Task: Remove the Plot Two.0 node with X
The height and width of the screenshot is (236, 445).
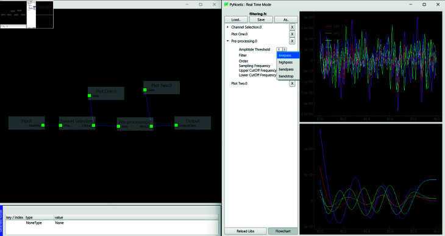Action: click(292, 83)
